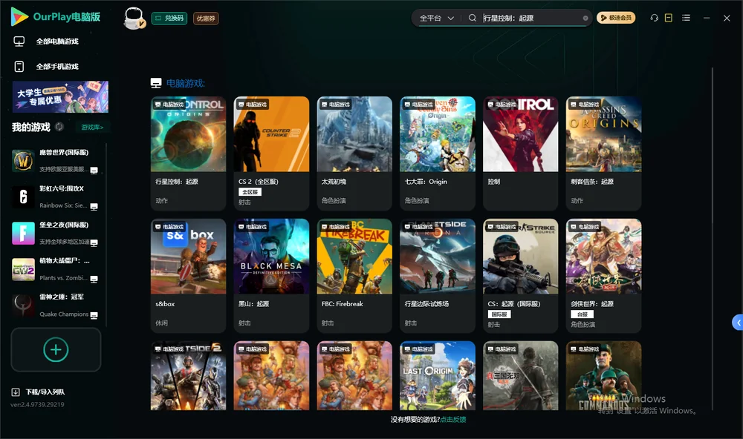Select the Last Origin game card
This screenshot has height=439, width=743.
pos(438,376)
